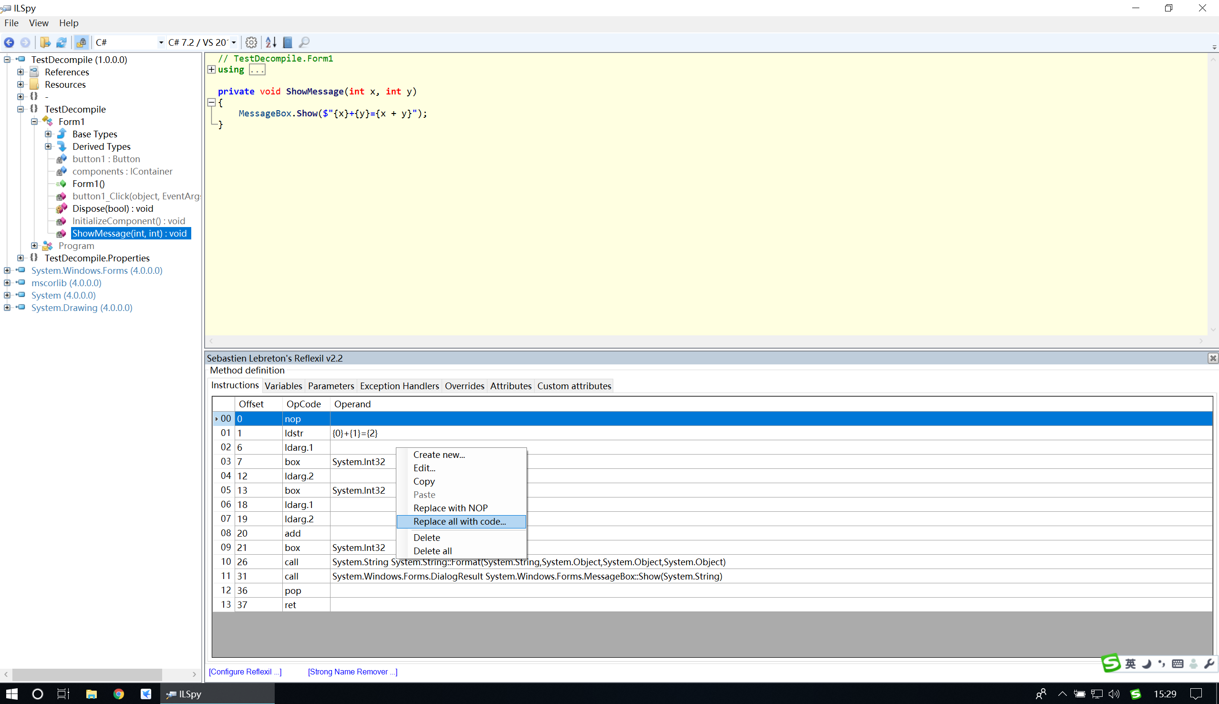The width and height of the screenshot is (1219, 704).
Task: Open the Help menu
Action: (69, 23)
